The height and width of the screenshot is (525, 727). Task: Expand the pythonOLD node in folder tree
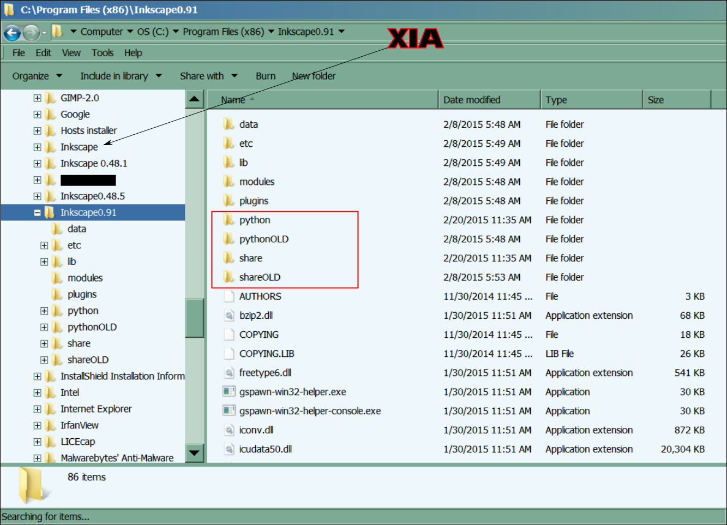coord(44,327)
